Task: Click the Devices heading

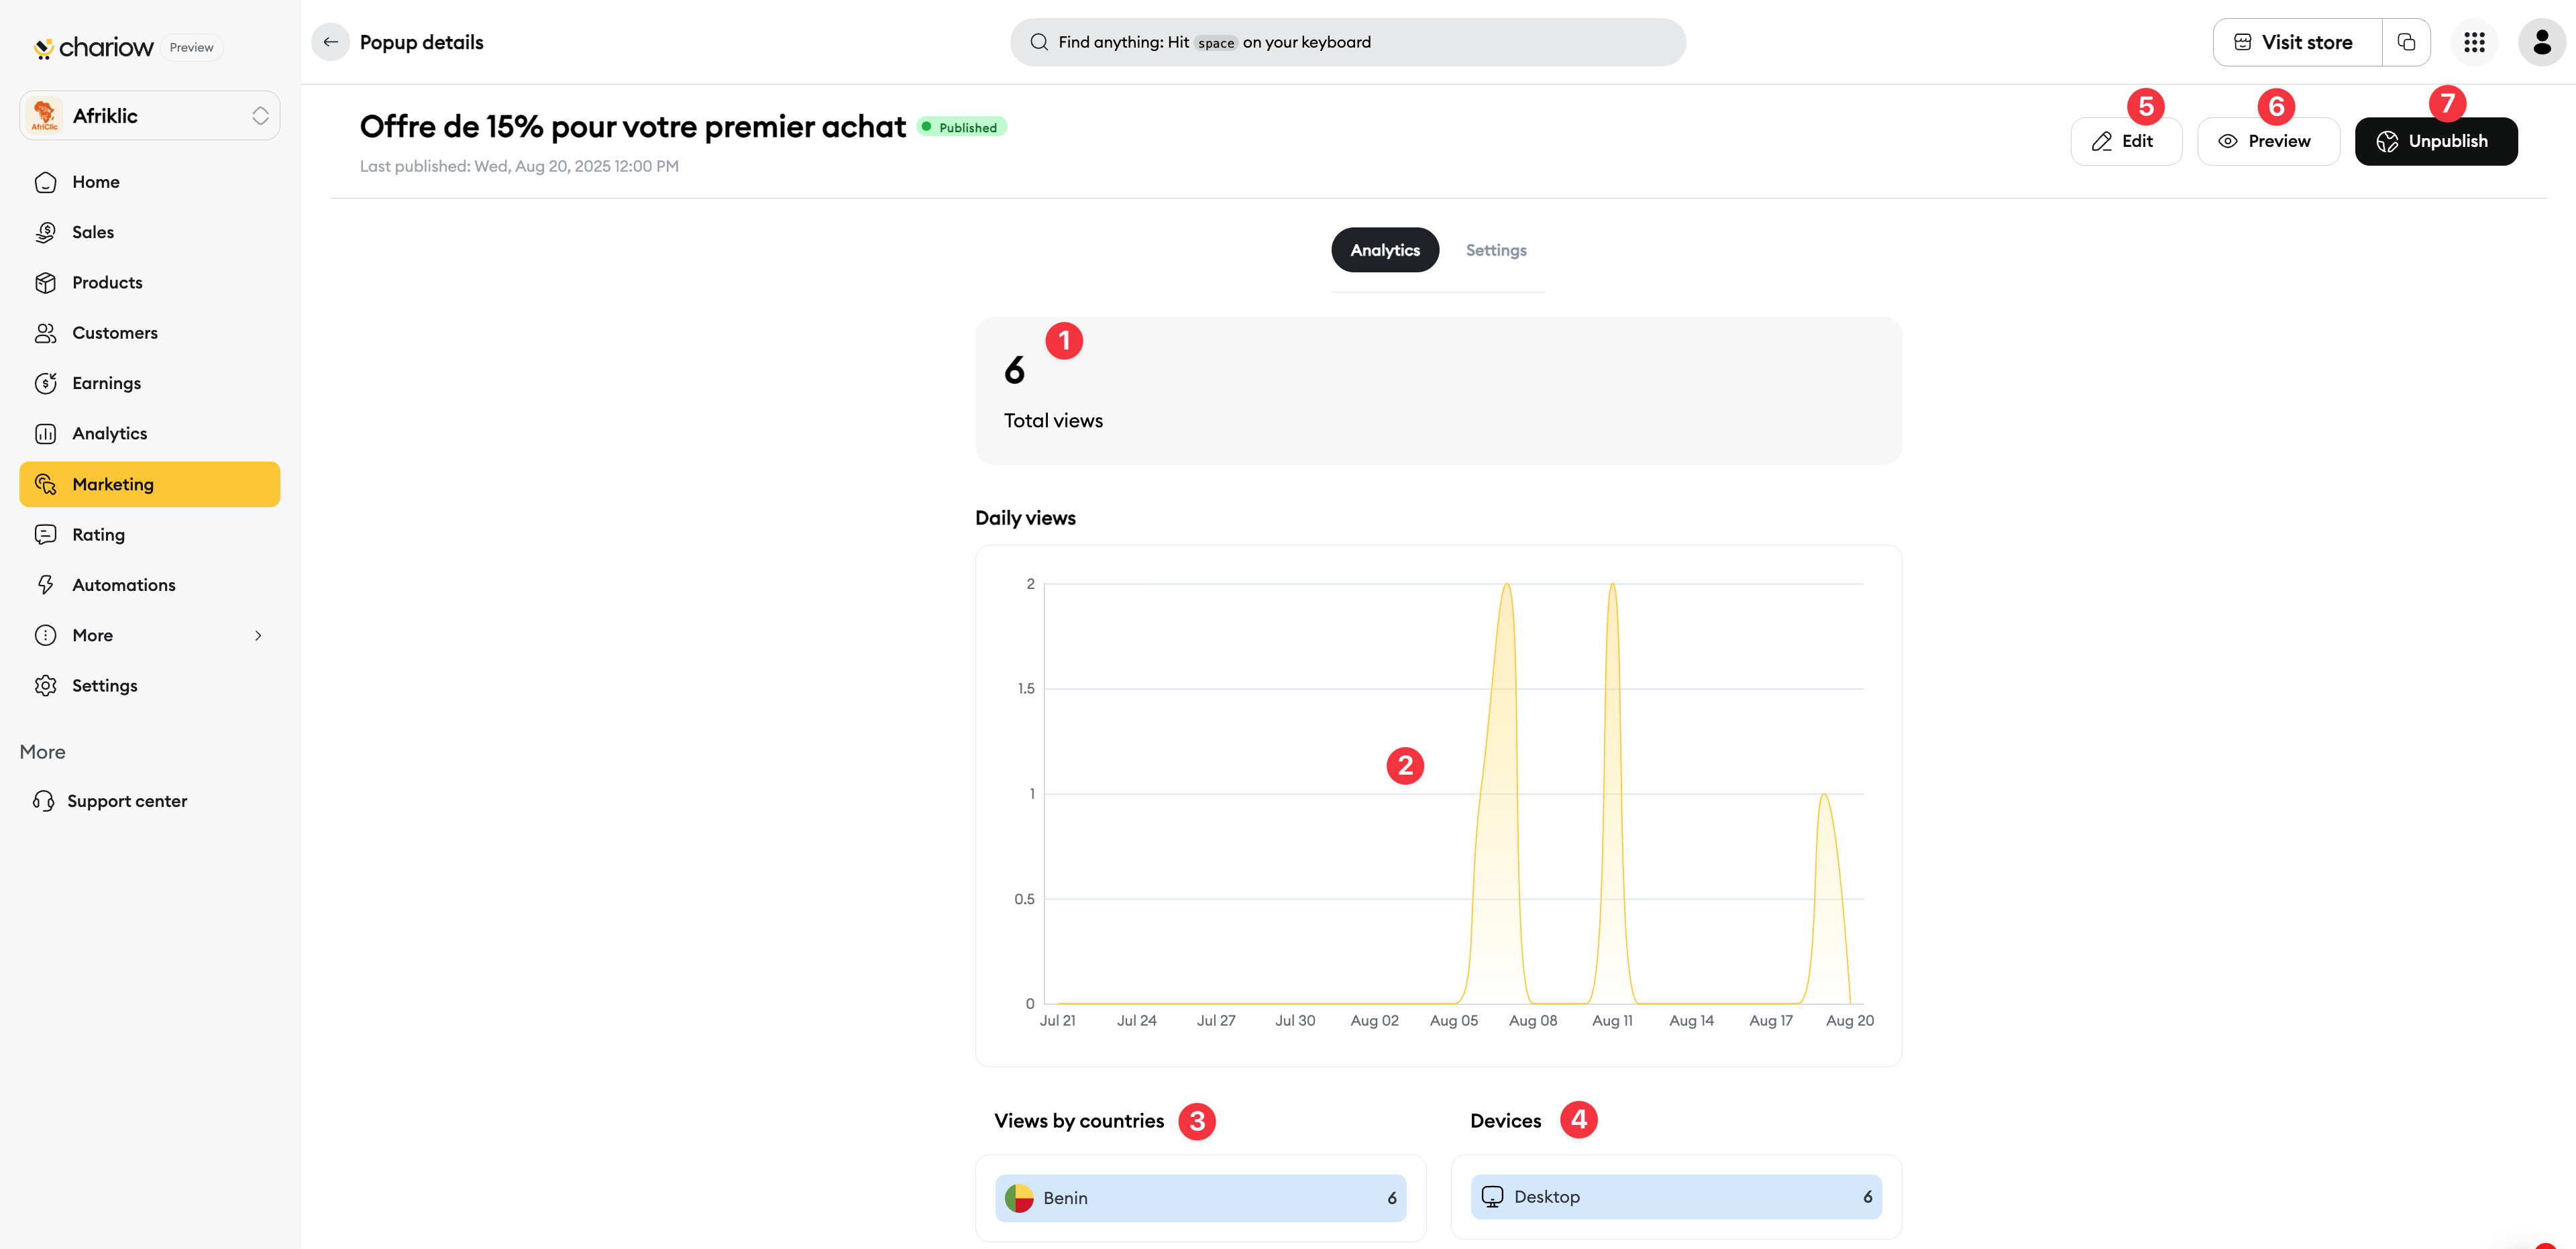Action: [x=1505, y=1120]
